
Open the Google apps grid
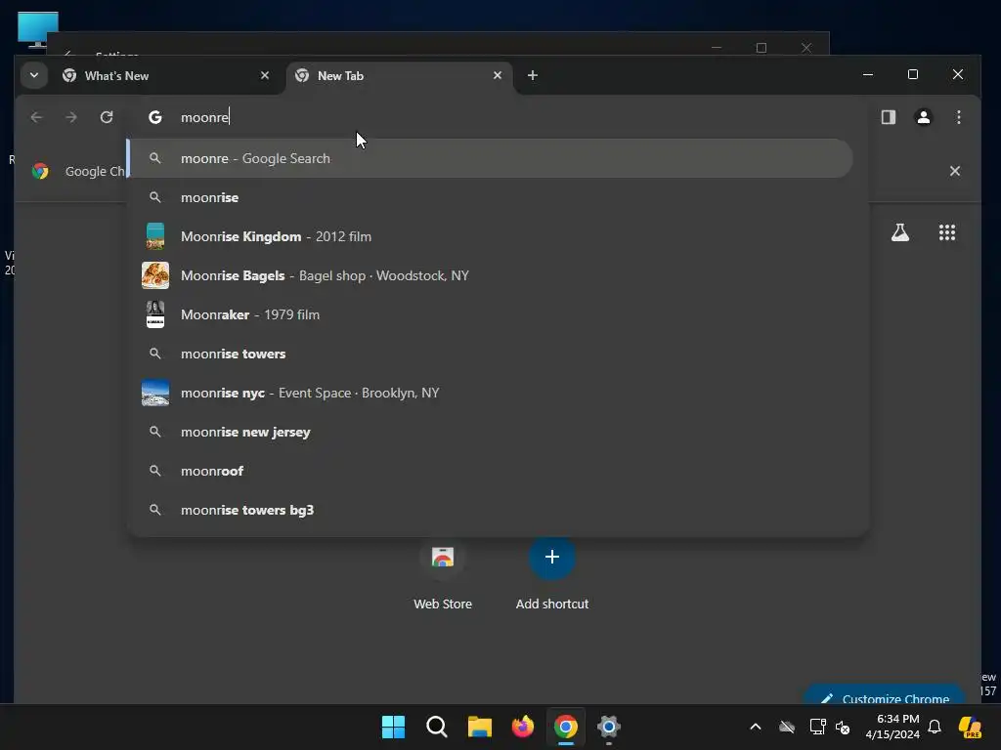[947, 232]
